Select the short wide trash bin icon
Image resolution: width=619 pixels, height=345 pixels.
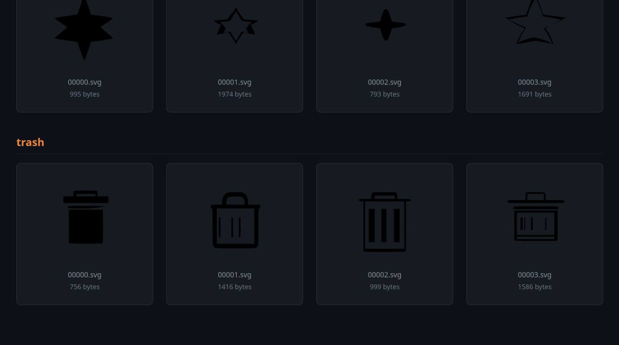[x=535, y=216]
